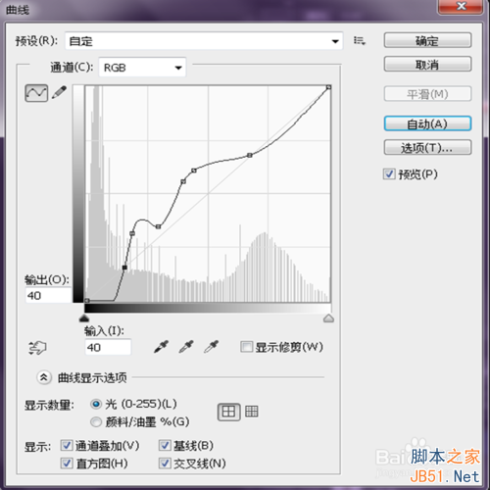Viewport: 490px width, 490px height.
Task: Pick the black point eyedropper
Action: tap(161, 347)
